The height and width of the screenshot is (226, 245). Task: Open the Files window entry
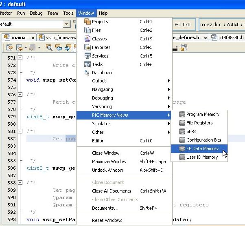pos(97,30)
